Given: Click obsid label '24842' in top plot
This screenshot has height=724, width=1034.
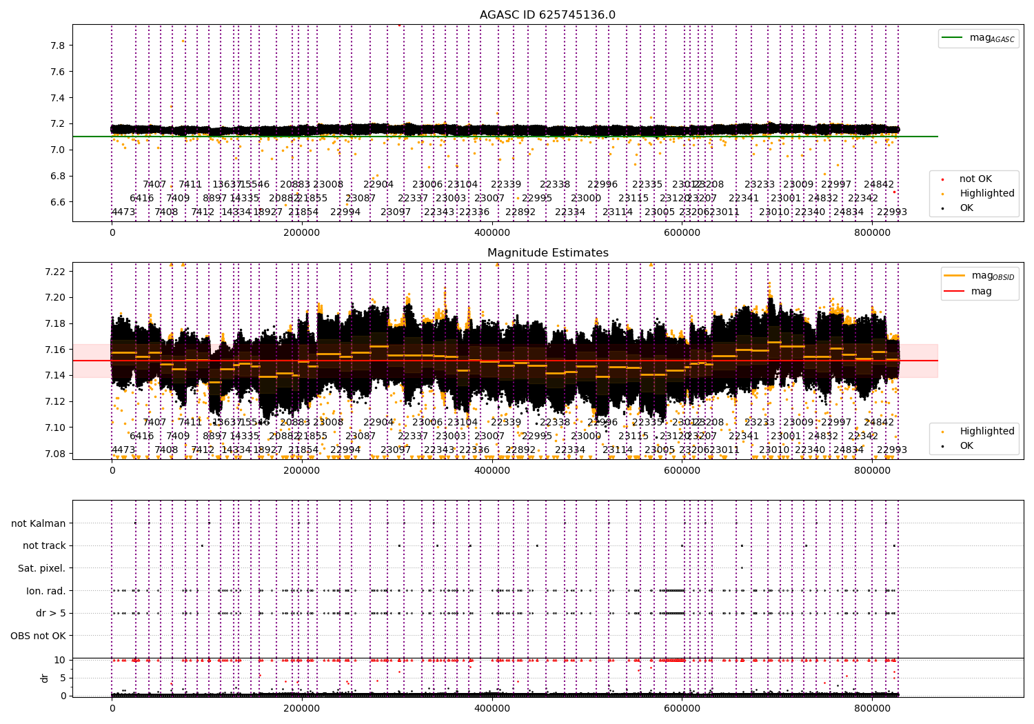Looking at the screenshot, I should click(879, 185).
